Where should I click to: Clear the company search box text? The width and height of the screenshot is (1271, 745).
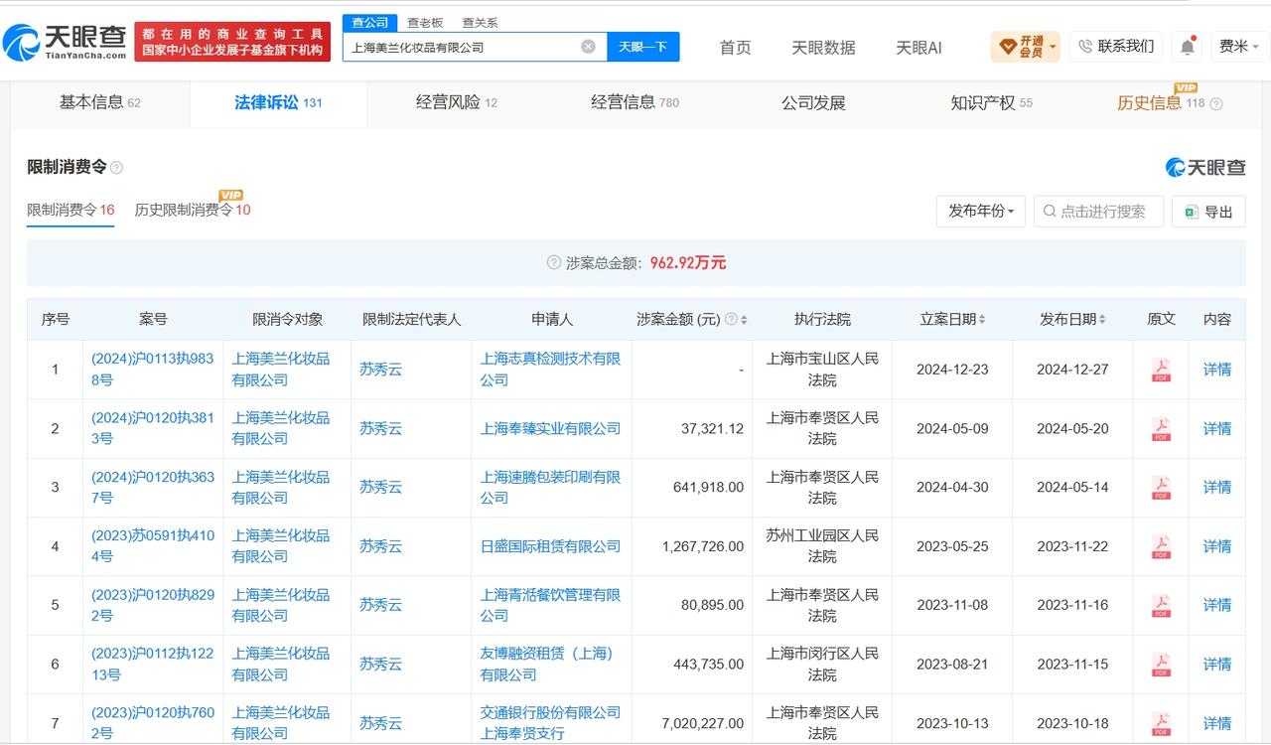[588, 47]
